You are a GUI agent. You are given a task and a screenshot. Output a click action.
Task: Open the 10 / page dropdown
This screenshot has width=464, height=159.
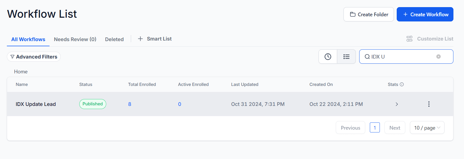point(427,128)
